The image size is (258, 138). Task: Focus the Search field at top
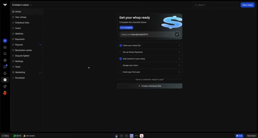point(216,5)
